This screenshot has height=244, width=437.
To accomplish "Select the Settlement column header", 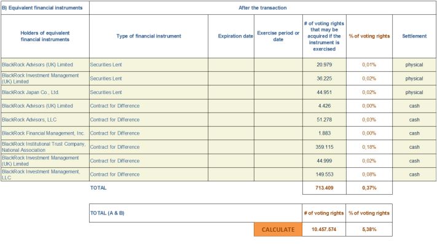I will click(414, 36).
